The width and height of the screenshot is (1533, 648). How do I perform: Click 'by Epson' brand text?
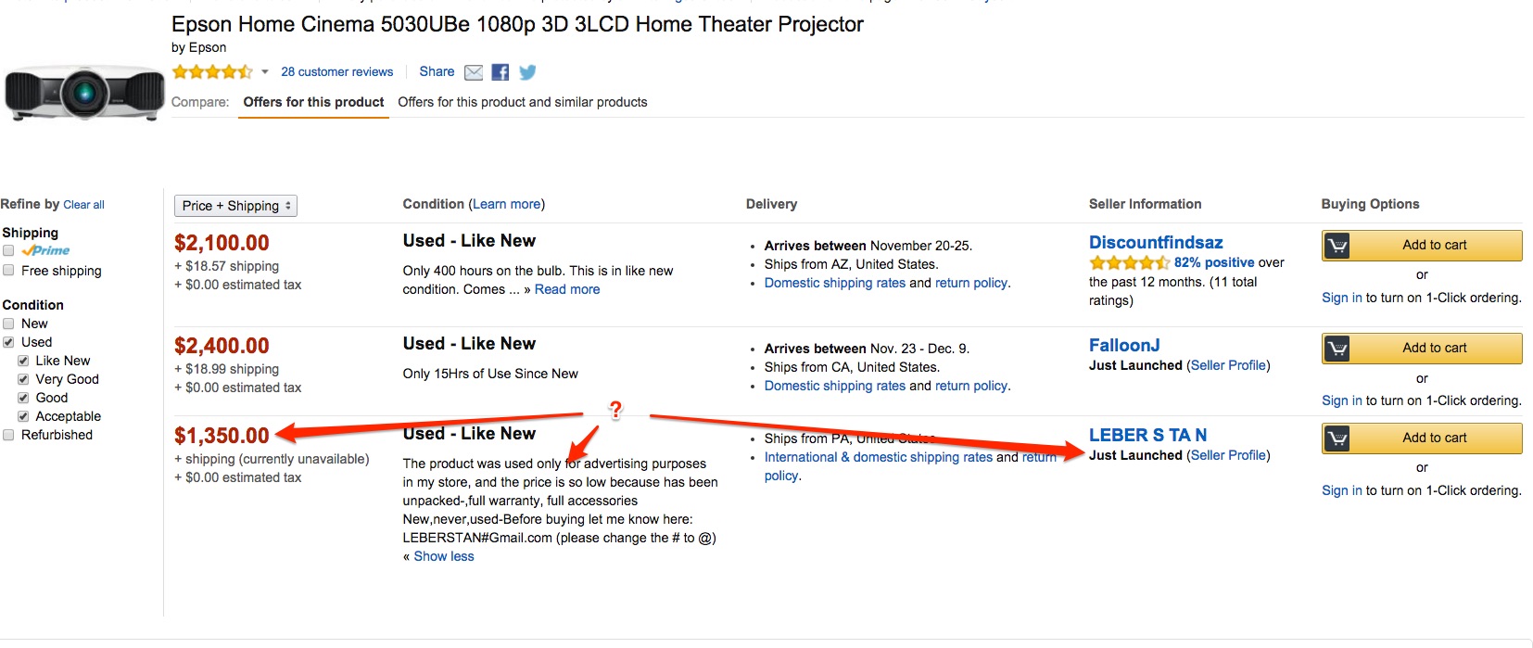tap(198, 47)
